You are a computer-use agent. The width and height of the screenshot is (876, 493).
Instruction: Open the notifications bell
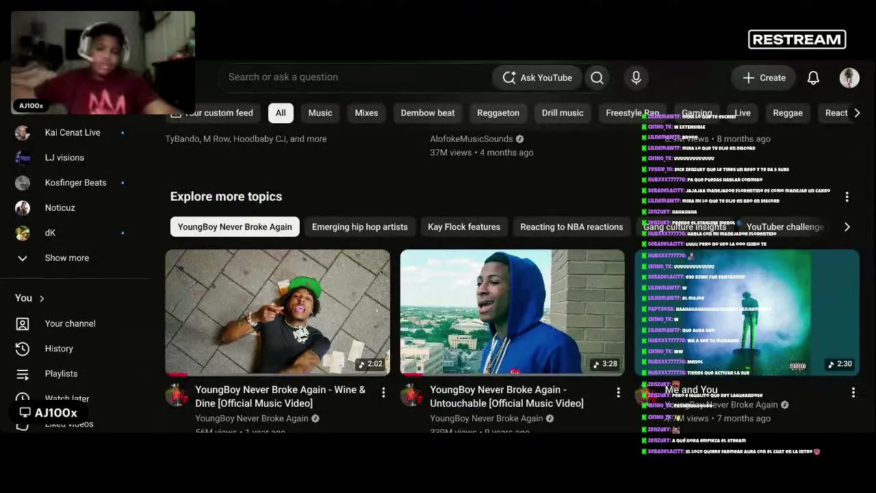tap(813, 77)
